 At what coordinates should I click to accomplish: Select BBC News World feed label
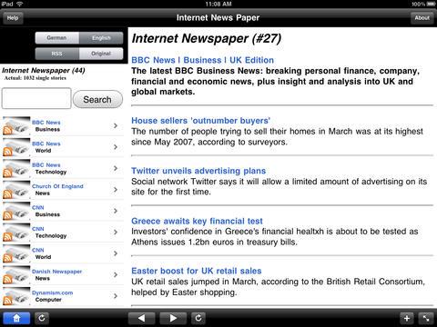click(46, 147)
